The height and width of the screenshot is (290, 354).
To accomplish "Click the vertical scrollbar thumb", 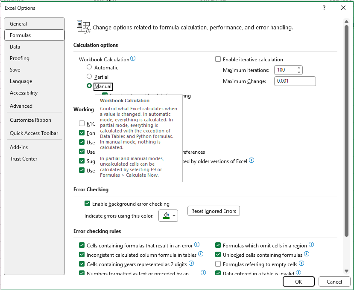I will 346,131.
